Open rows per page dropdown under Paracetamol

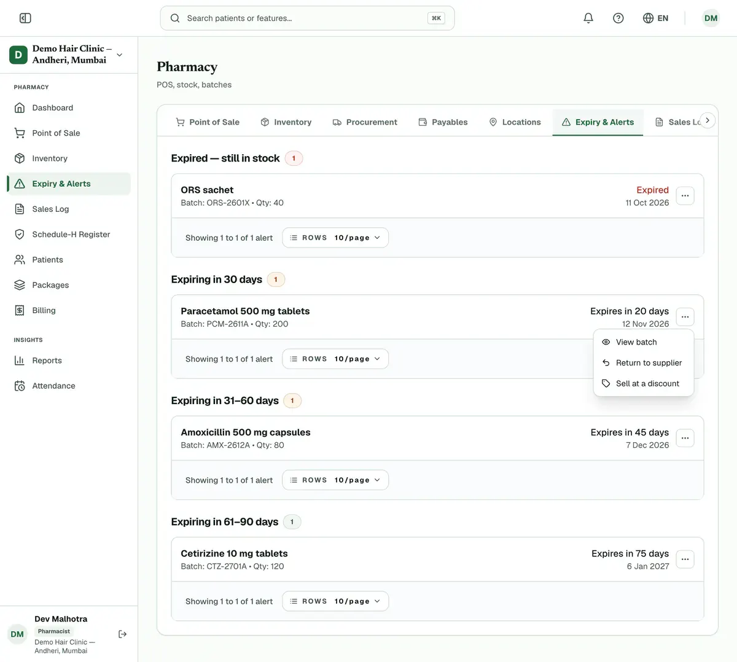click(335, 359)
